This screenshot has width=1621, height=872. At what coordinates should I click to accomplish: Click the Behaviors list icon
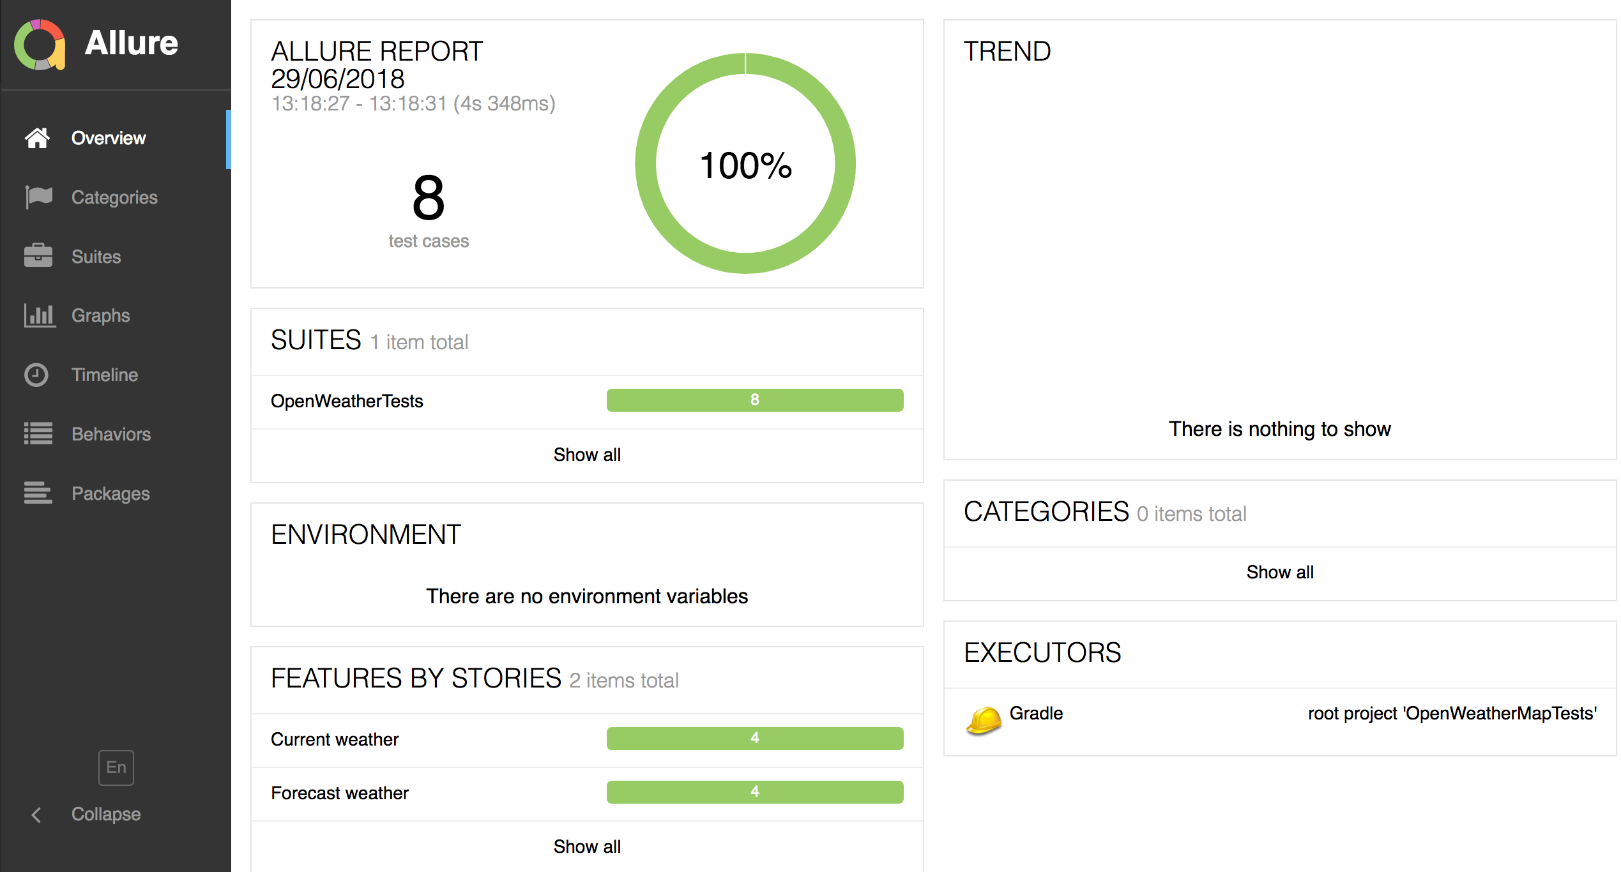click(x=38, y=434)
